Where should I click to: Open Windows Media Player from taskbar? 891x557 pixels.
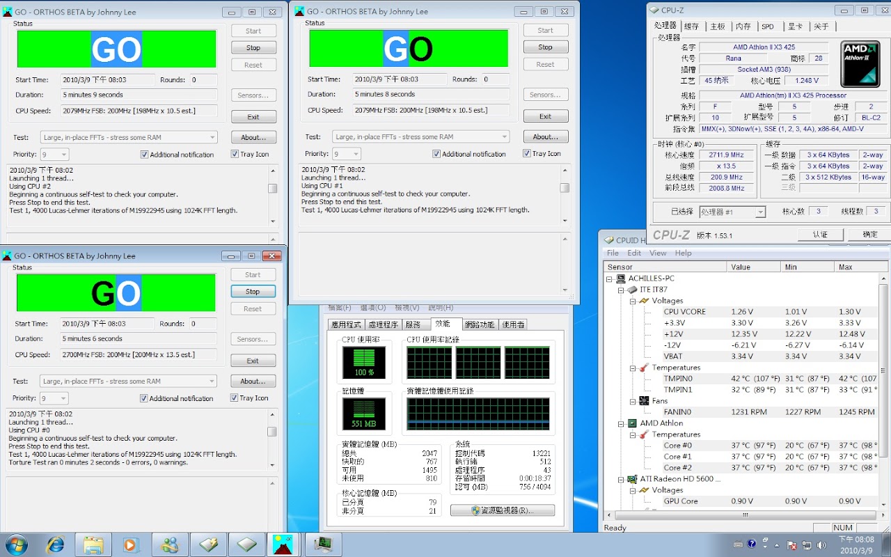pyautogui.click(x=131, y=544)
